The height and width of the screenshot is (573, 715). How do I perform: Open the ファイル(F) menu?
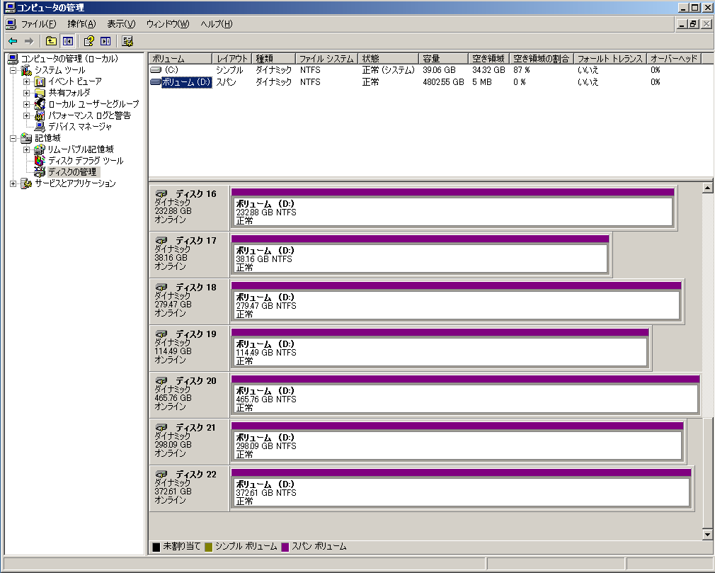[x=39, y=24]
